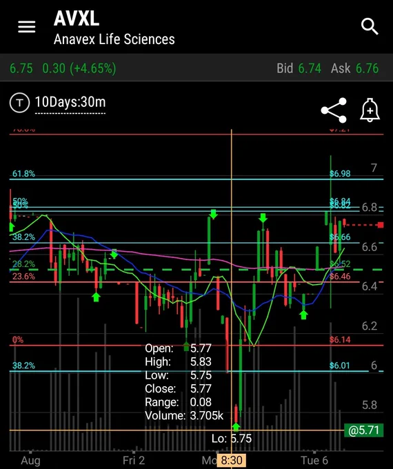Image resolution: width=393 pixels, height=469 pixels.
Task: Tap the Range: 0.08 readout
Action: (x=179, y=402)
